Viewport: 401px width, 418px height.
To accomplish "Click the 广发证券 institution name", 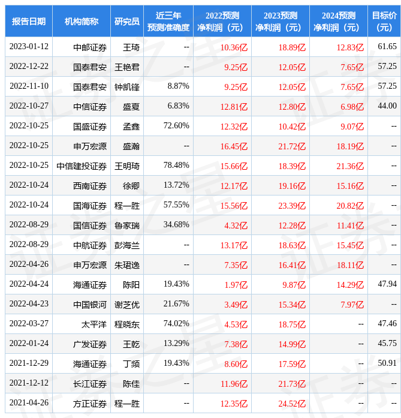I will click(90, 344).
